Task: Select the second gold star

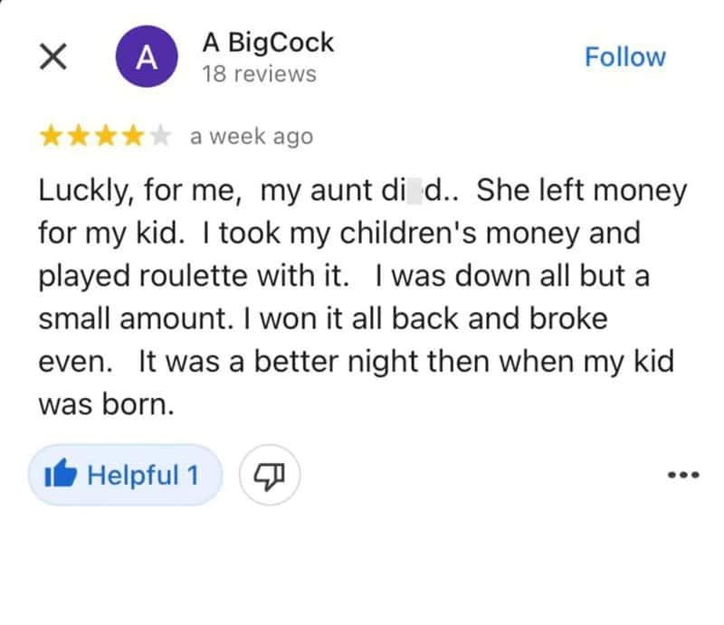Action: [78, 137]
